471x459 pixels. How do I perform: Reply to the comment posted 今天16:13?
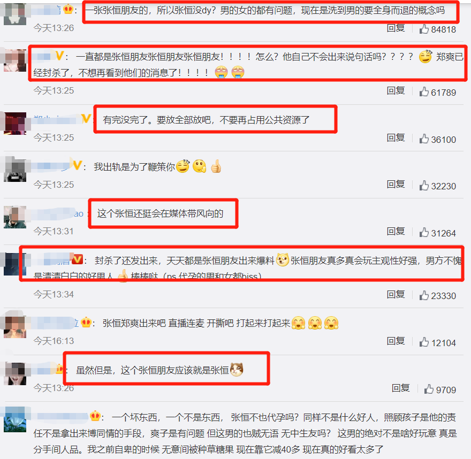(x=396, y=341)
